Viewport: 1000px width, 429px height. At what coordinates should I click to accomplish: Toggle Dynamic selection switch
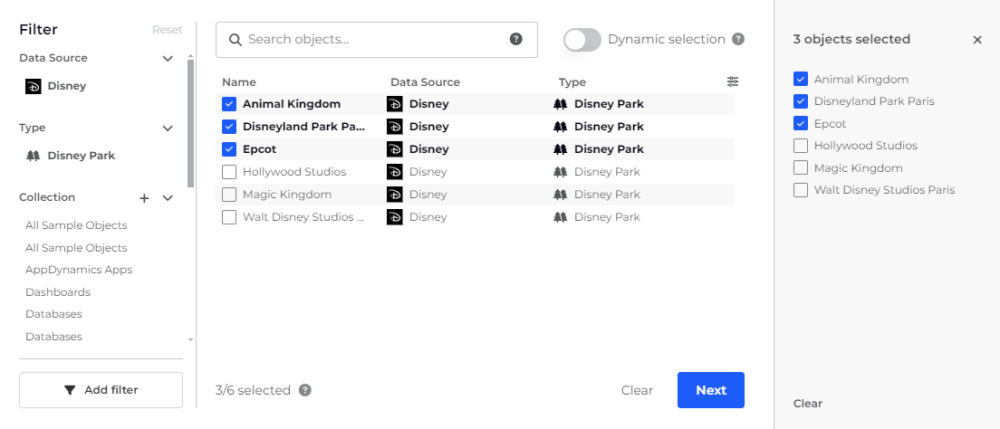[x=582, y=40]
